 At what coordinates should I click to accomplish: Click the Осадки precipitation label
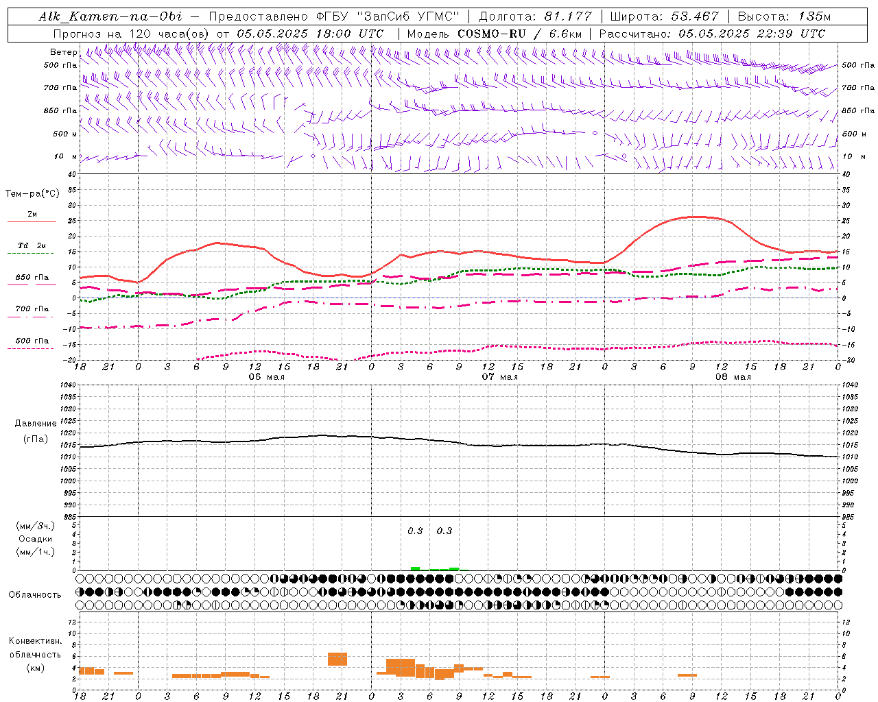click(36, 539)
